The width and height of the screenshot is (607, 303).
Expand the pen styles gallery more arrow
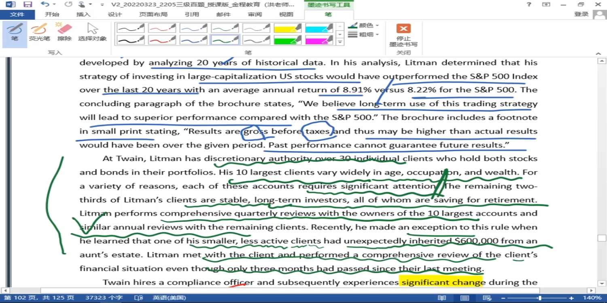[x=340, y=42]
